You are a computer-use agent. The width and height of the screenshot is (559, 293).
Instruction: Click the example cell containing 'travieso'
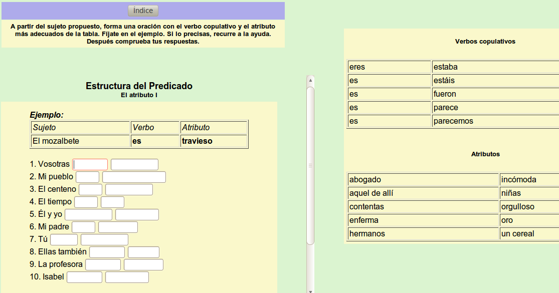(214, 141)
